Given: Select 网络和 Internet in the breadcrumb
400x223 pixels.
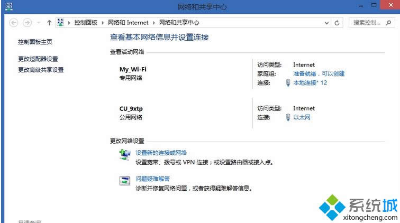Looking at the screenshot, I should [x=128, y=23].
